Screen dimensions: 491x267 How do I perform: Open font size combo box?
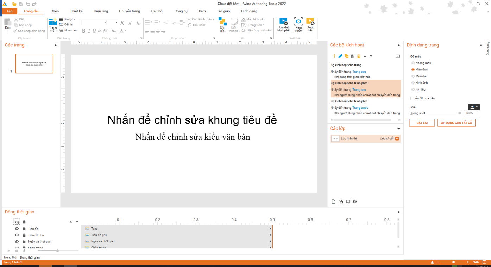coord(113,23)
